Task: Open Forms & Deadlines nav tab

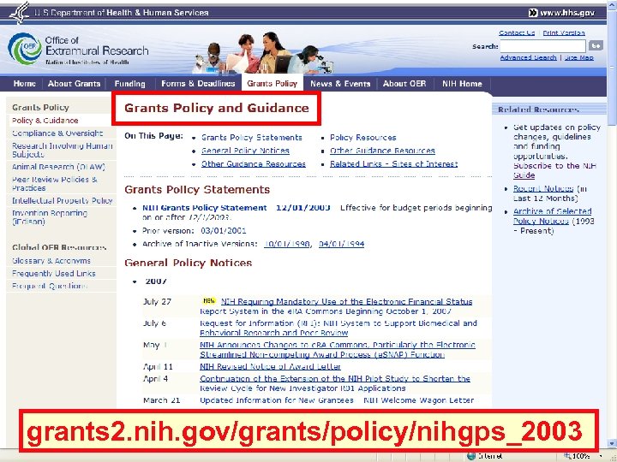Action: click(x=198, y=84)
